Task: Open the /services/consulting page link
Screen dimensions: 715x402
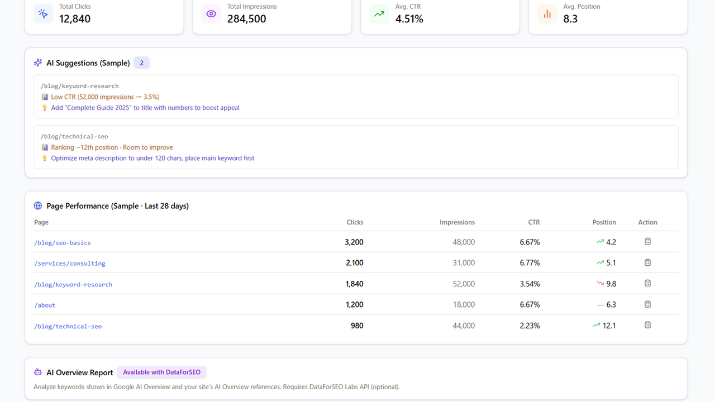Action: tap(70, 264)
